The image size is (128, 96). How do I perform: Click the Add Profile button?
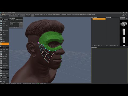tap(16, 27)
